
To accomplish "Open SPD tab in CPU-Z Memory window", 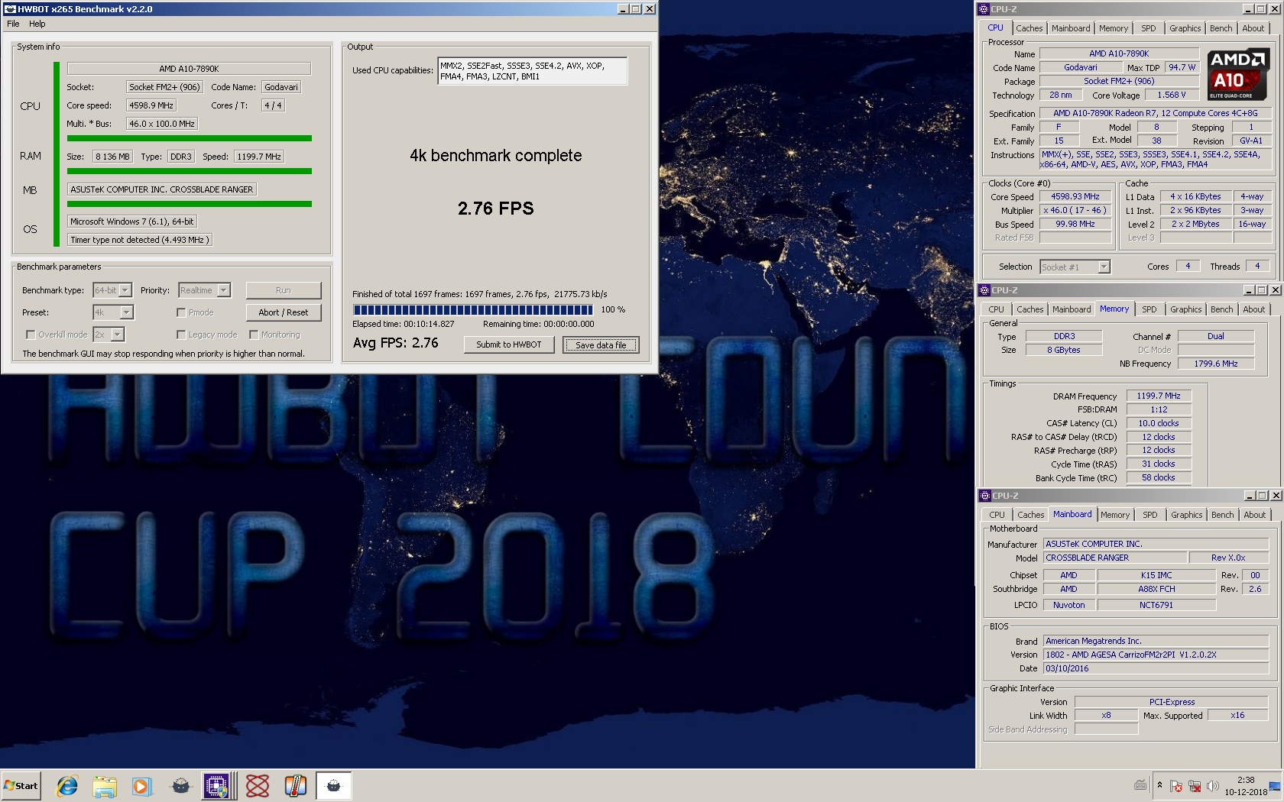I will [1149, 309].
